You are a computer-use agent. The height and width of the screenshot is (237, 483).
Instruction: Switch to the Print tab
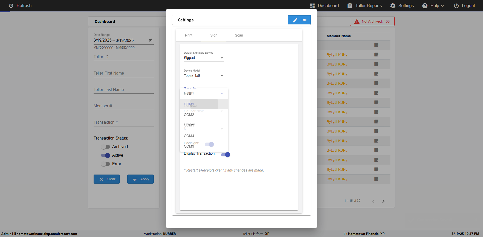[189, 35]
